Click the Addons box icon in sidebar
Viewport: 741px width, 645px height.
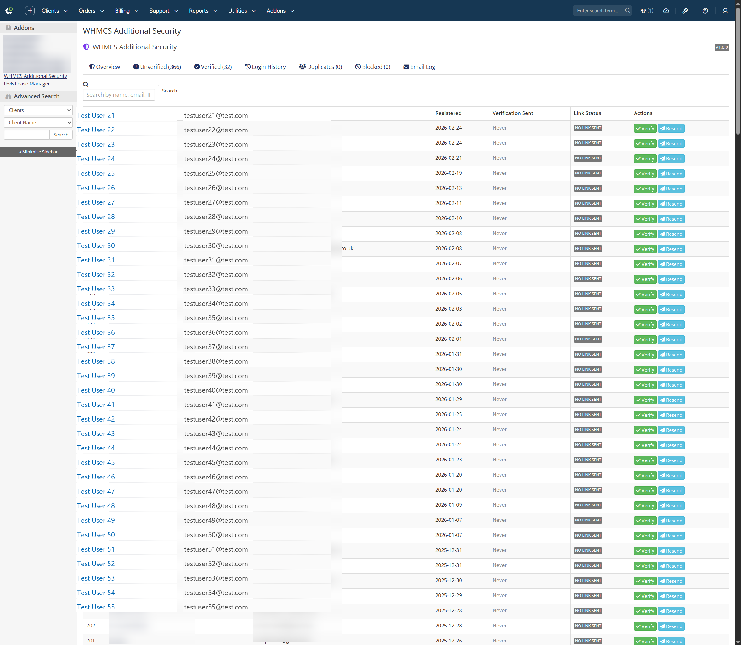(x=8, y=27)
